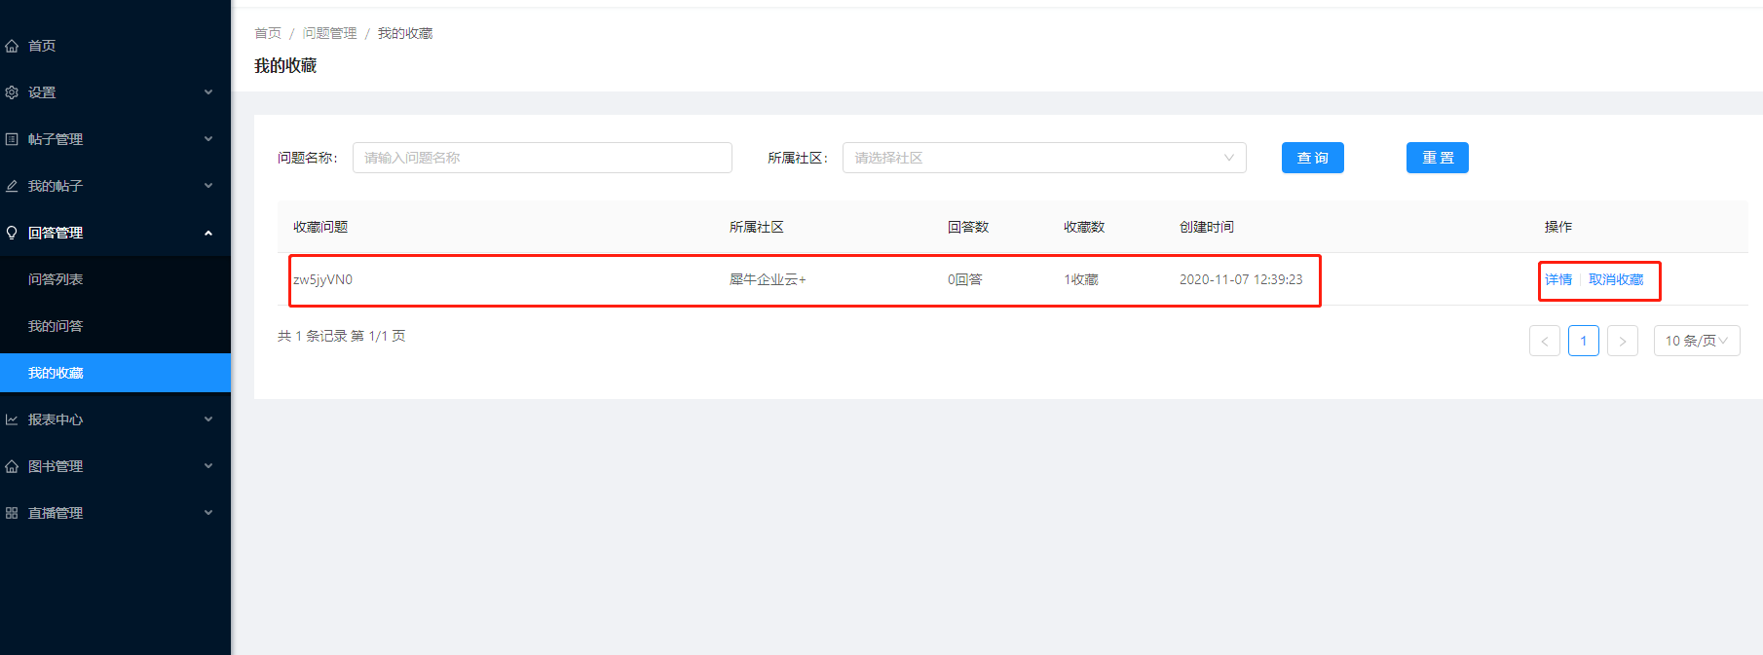Open 我的问答 submenu item
This screenshot has height=655, width=1763.
(56, 326)
